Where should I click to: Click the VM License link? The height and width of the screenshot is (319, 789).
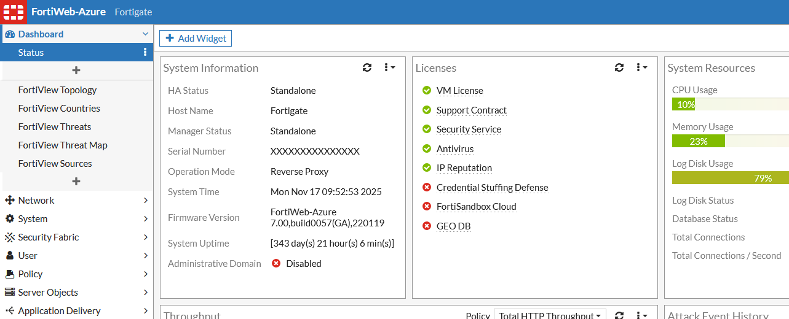(x=460, y=91)
